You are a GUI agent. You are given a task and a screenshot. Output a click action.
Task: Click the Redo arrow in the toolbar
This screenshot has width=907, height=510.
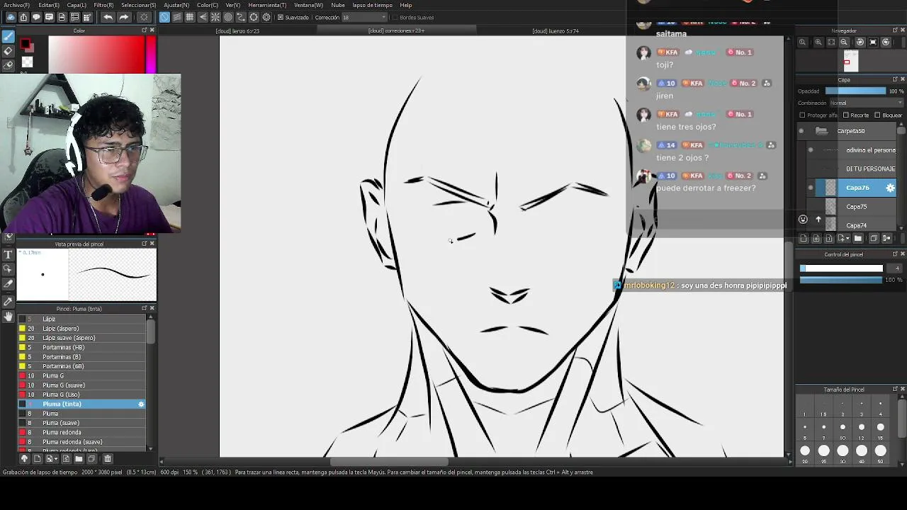click(x=124, y=17)
